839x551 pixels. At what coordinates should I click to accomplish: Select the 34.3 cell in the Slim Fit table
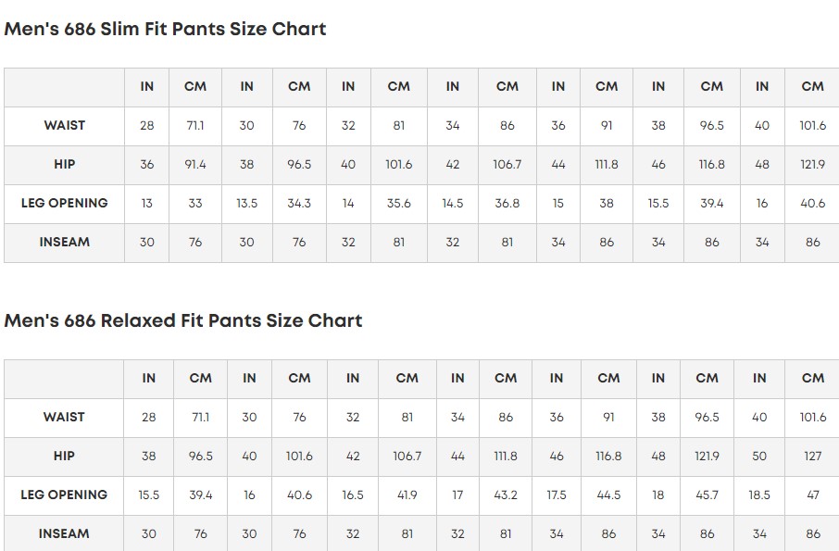[x=299, y=203]
